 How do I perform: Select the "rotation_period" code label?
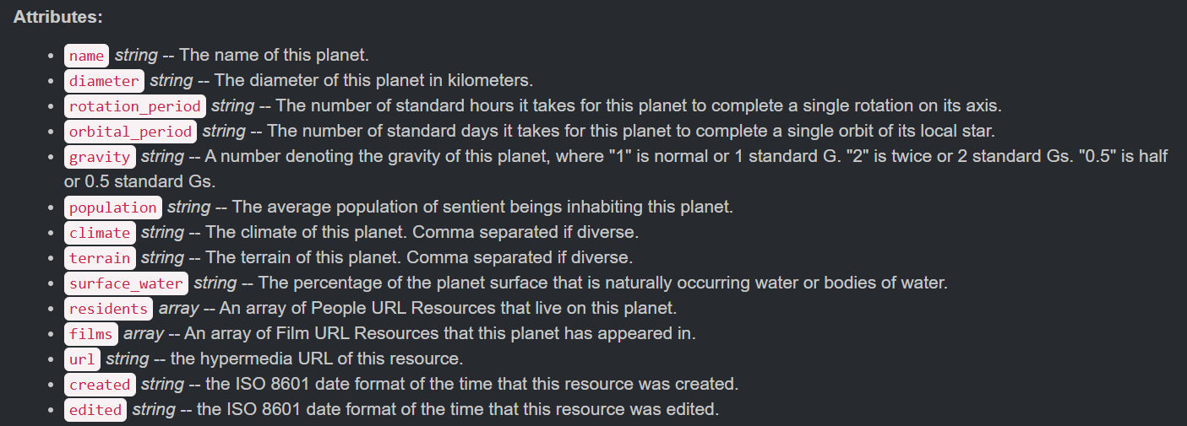(x=135, y=106)
